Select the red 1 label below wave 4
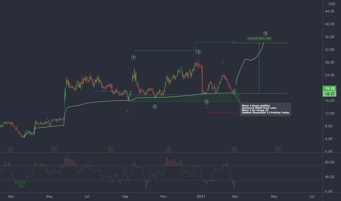The height and width of the screenshot is (201, 341). point(206,107)
